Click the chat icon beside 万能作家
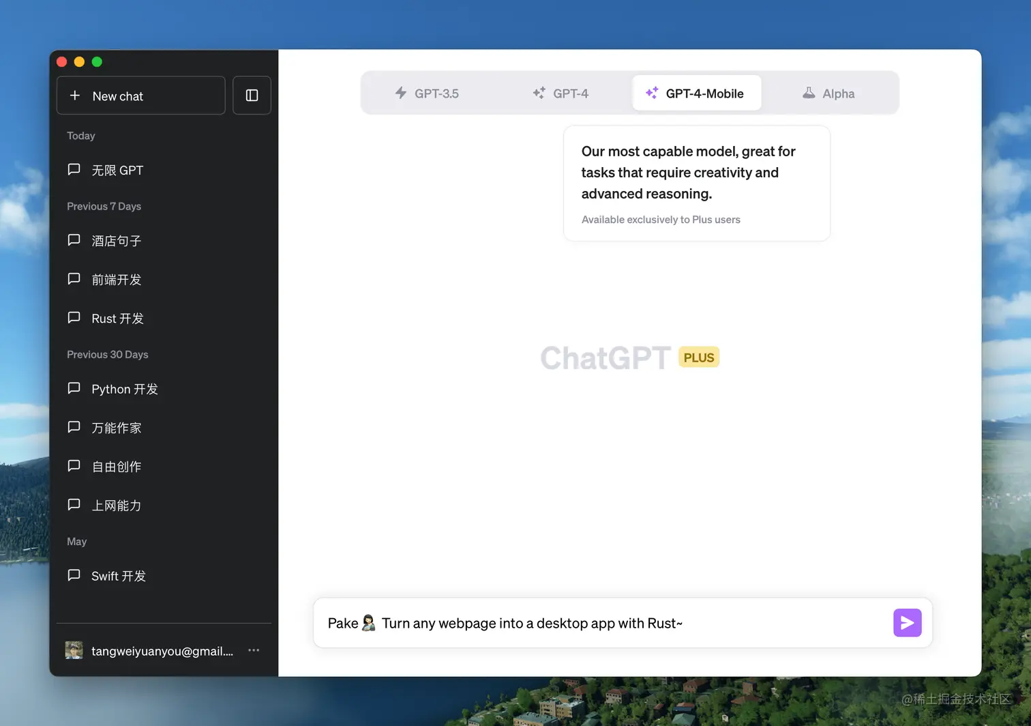1031x726 pixels. tap(74, 427)
